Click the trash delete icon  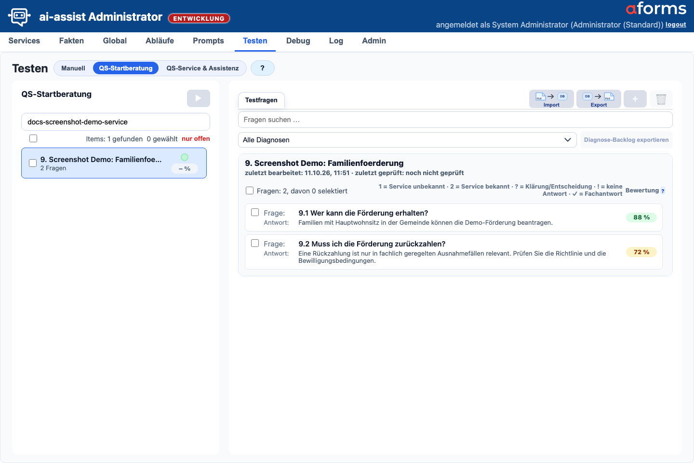(x=661, y=99)
